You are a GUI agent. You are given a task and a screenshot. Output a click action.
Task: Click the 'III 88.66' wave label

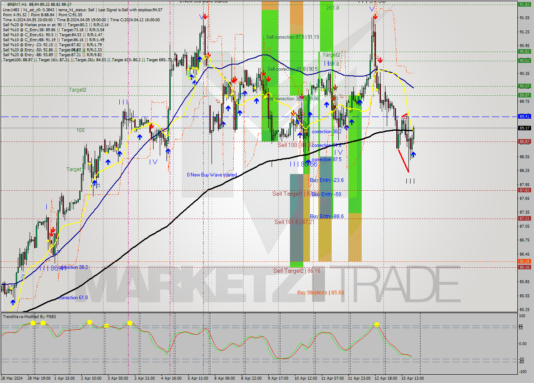(x=304, y=164)
